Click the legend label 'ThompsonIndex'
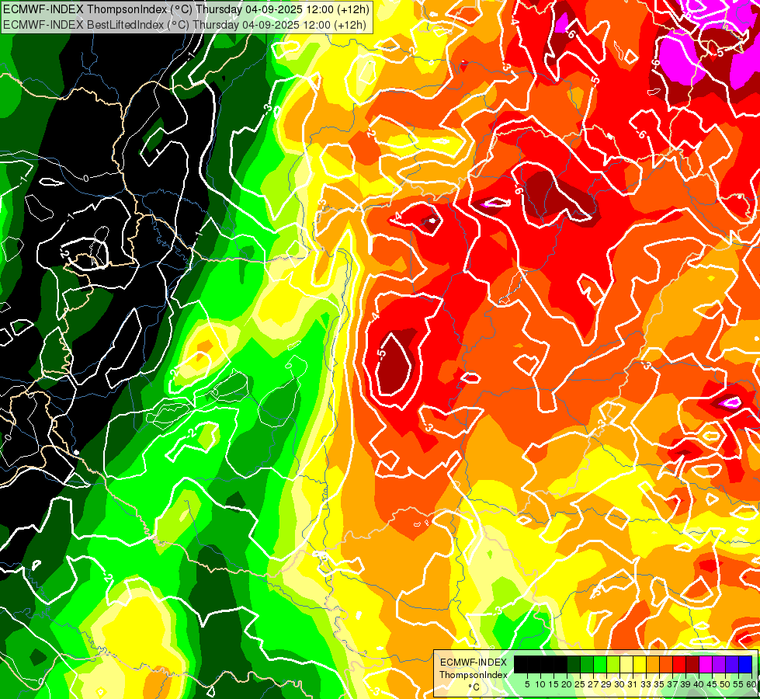The height and width of the screenshot is (699, 760). [474, 675]
